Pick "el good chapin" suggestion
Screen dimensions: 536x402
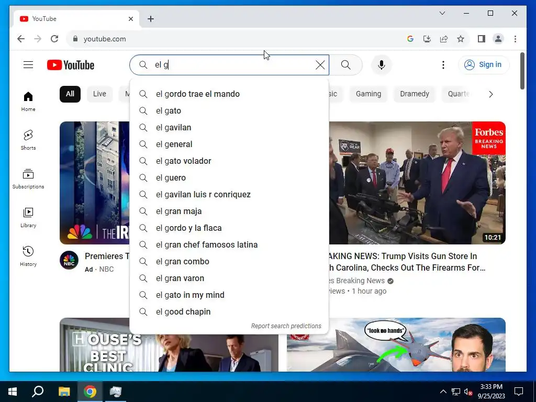point(229,312)
